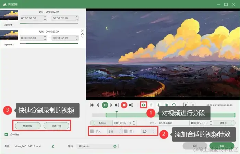Increase the fade-in duration value
This screenshot has width=240, height=154.
point(120,130)
